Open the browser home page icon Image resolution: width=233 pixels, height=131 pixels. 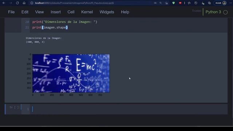point(24,3)
